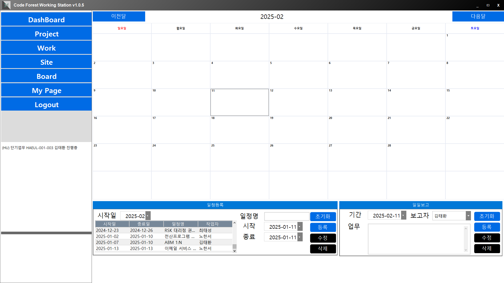This screenshot has height=283, width=504.
Task: Maximize the Code Forest window
Action: pyautogui.click(x=488, y=5)
